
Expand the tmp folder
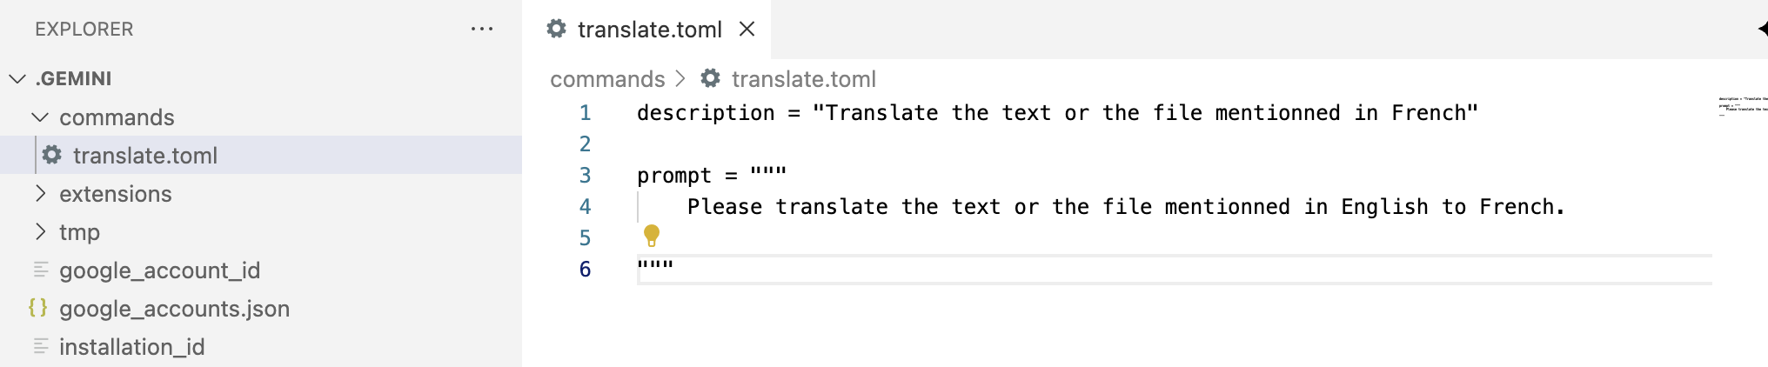pyautogui.click(x=40, y=231)
